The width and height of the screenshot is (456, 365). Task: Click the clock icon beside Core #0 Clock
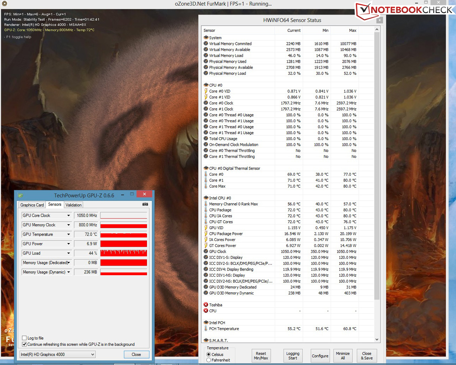206,103
